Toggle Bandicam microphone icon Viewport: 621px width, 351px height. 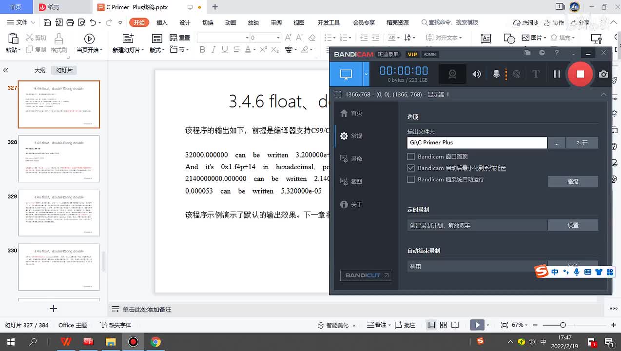pyautogui.click(x=496, y=74)
